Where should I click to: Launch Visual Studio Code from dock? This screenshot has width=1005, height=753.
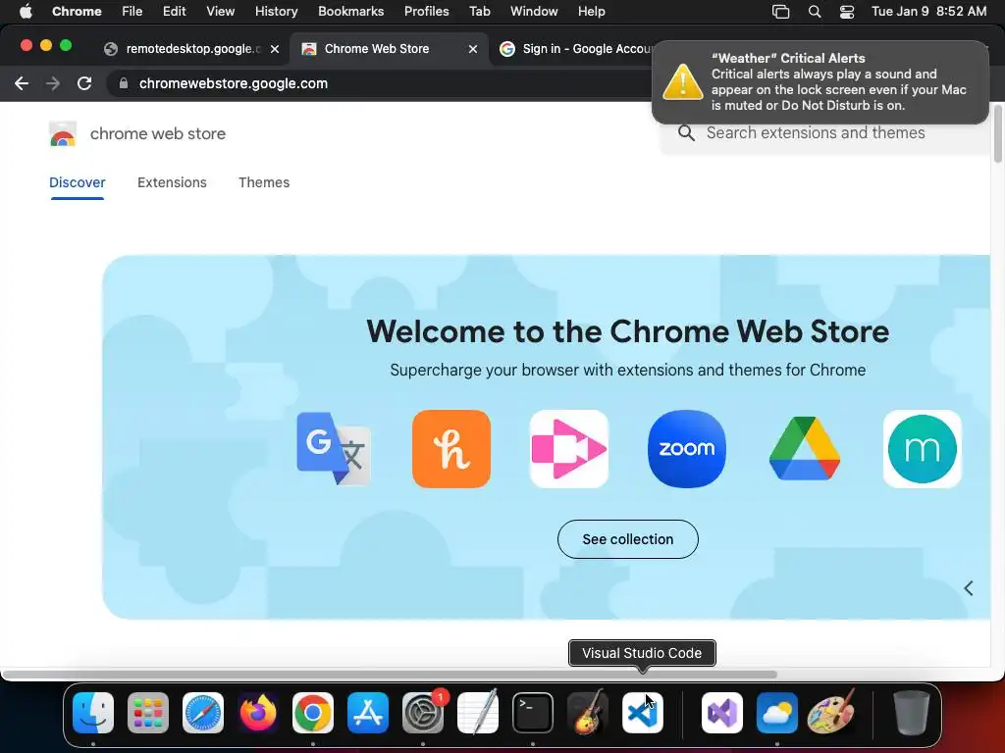point(643,713)
